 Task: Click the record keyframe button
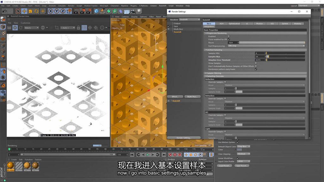coord(170,155)
